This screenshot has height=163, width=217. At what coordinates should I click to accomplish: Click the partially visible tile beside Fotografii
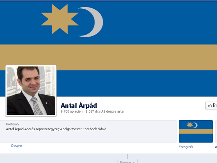click(x=216, y=131)
